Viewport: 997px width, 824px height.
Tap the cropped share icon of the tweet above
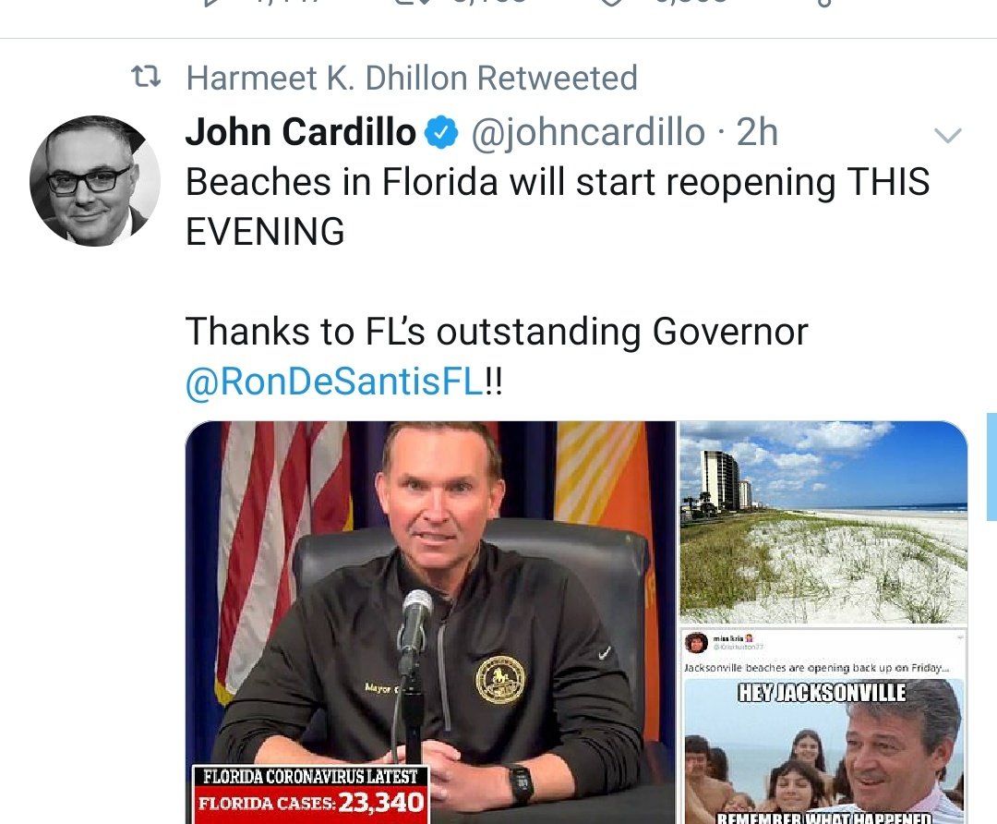823,3
